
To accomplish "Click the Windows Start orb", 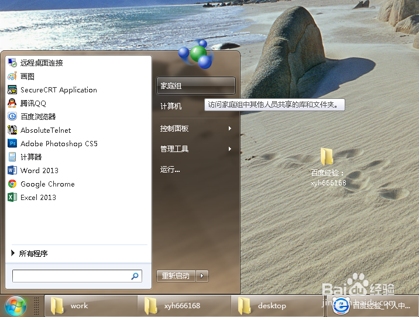I will 15,306.
